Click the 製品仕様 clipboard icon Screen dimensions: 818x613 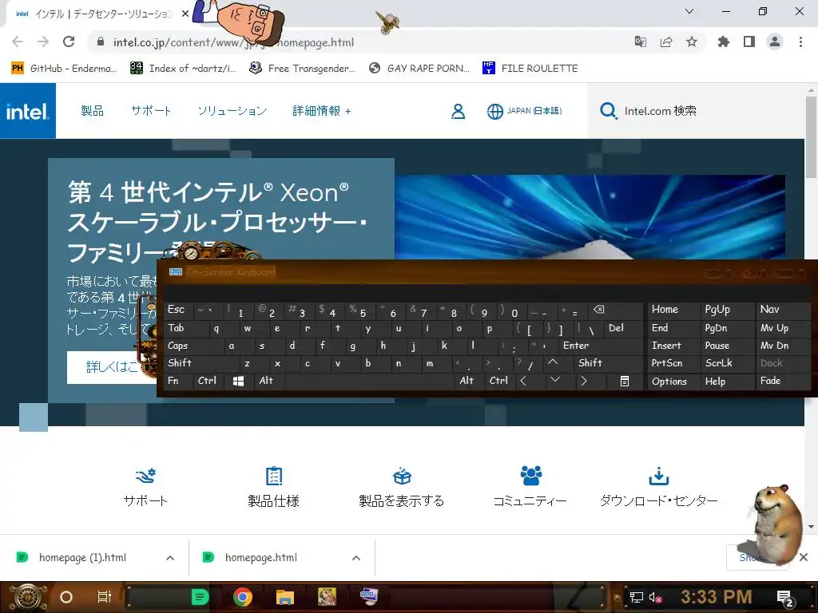click(274, 476)
